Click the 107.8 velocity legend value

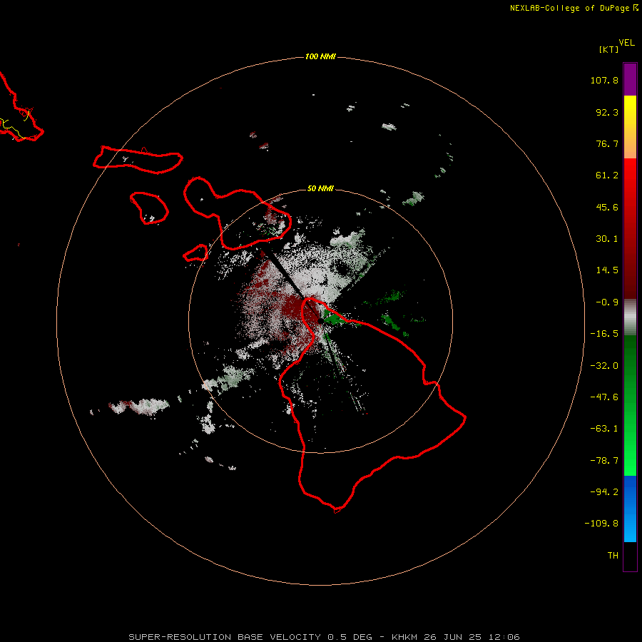pyautogui.click(x=604, y=80)
